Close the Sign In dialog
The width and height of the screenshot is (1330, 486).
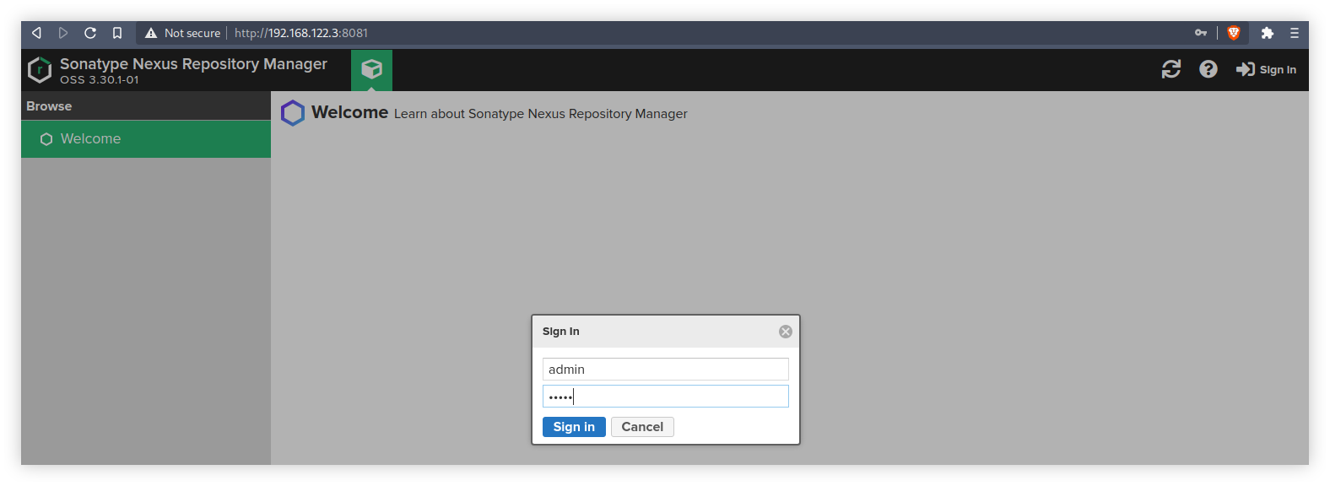tap(785, 332)
